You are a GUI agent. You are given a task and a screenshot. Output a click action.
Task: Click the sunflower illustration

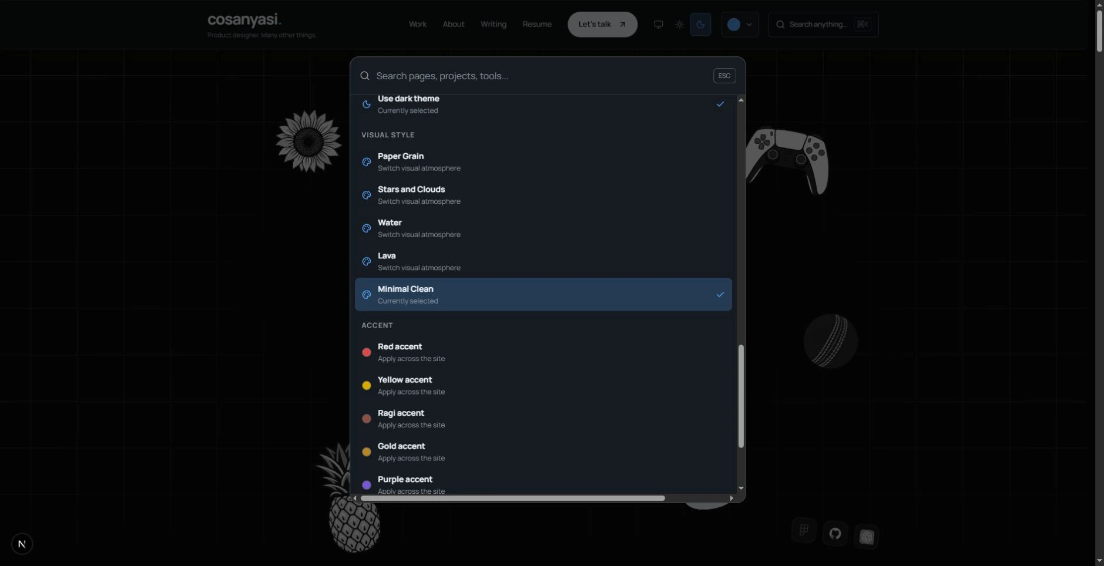click(x=308, y=141)
